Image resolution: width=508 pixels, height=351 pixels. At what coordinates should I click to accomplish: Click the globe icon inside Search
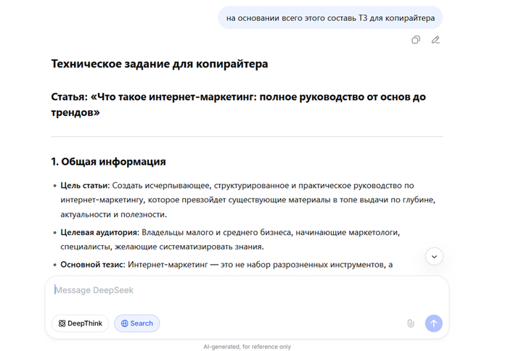click(x=124, y=323)
